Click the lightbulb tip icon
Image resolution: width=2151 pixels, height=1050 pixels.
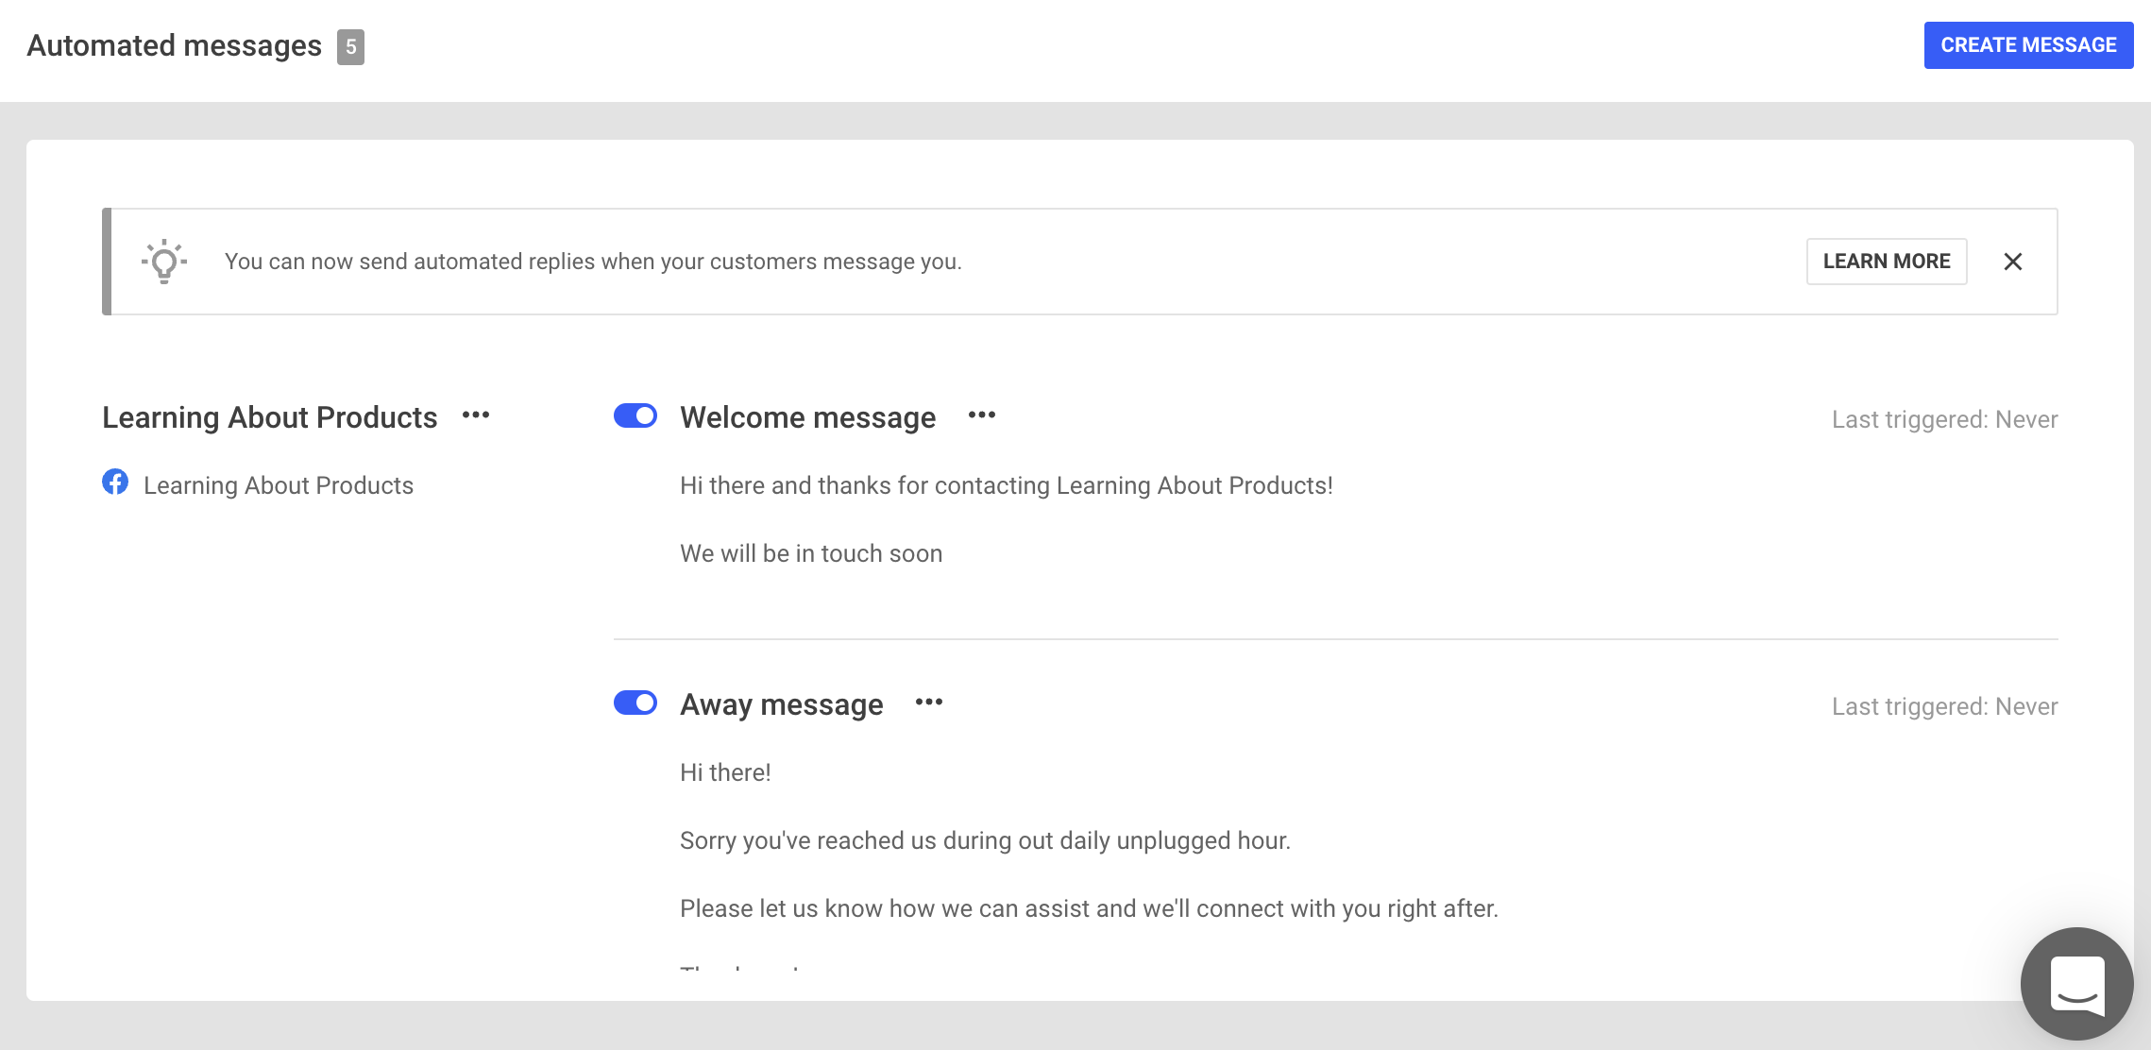164,262
